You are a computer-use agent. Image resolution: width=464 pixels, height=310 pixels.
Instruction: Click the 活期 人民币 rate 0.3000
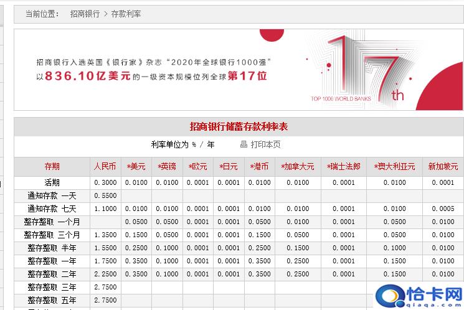[x=105, y=182]
